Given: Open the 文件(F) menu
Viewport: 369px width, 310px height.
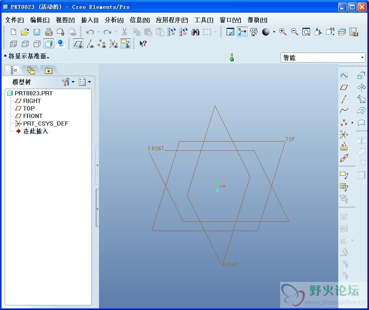Looking at the screenshot, I should pos(14,20).
